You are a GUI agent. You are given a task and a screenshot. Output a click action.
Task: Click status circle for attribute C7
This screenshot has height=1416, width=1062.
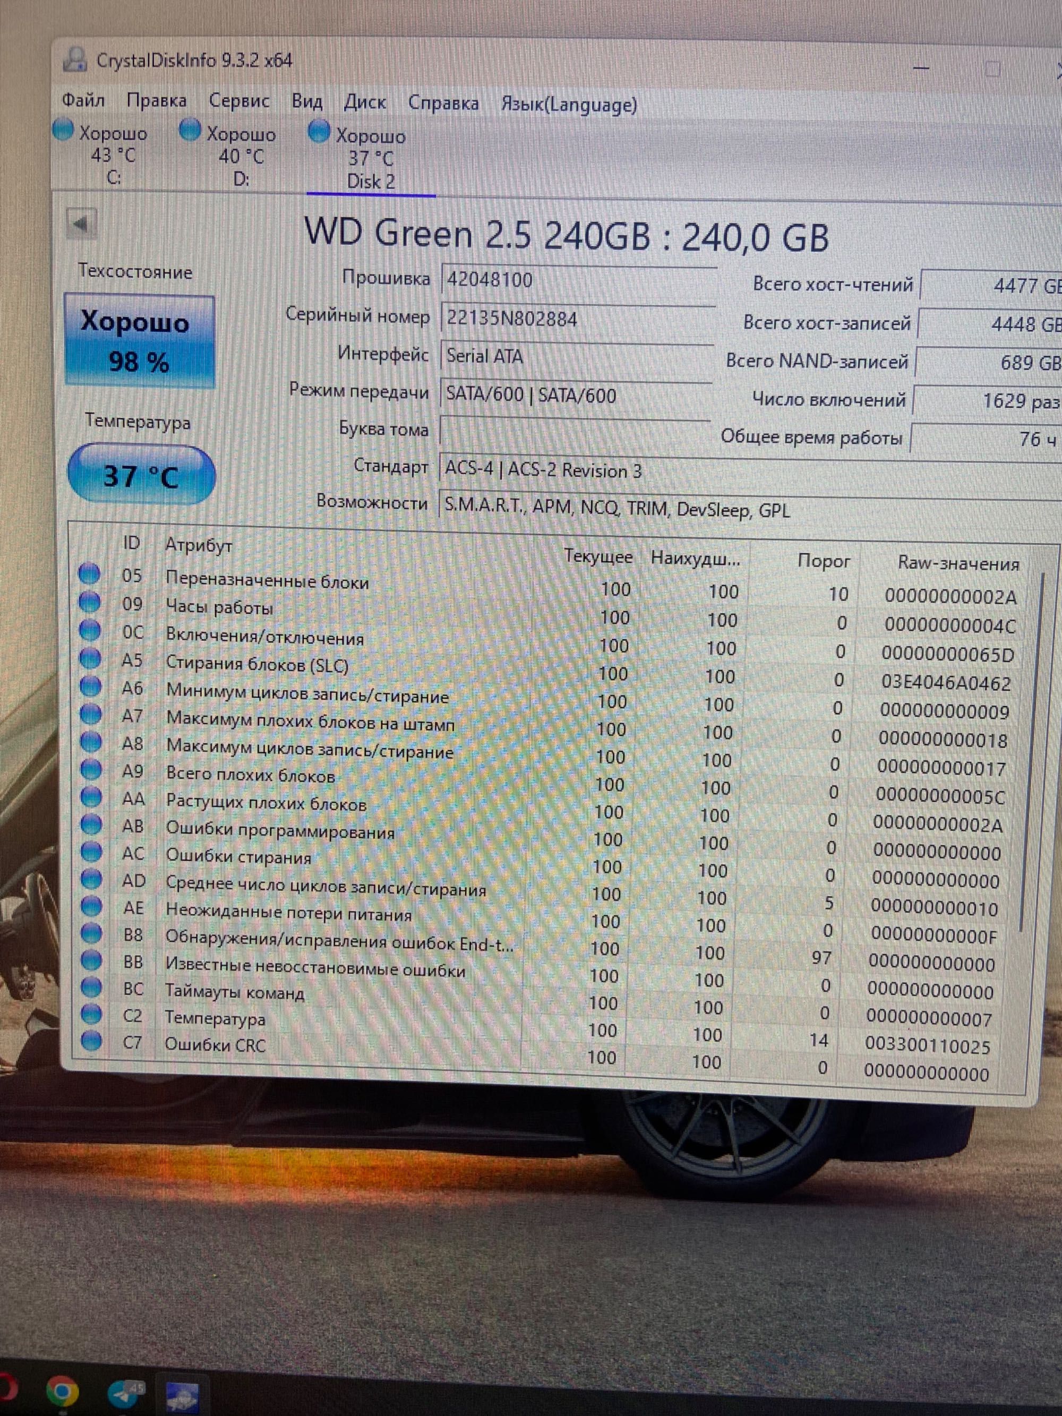90,1041
